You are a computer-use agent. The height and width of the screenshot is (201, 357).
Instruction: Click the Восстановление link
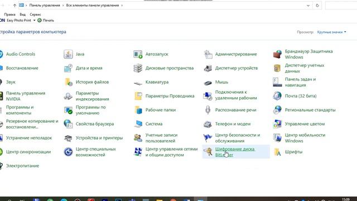pyautogui.click(x=22, y=68)
